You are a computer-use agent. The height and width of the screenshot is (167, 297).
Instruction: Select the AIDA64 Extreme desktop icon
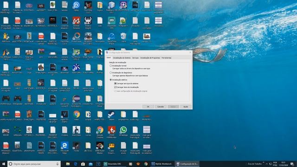click(x=76, y=22)
